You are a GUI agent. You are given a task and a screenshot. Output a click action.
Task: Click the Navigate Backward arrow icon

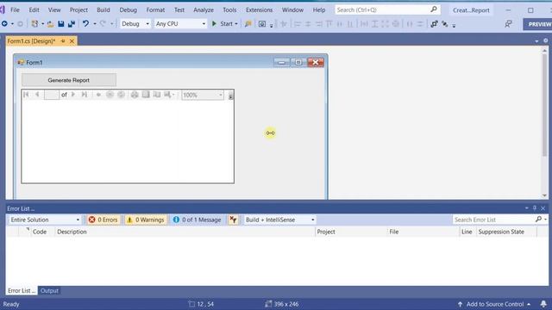click(4, 24)
